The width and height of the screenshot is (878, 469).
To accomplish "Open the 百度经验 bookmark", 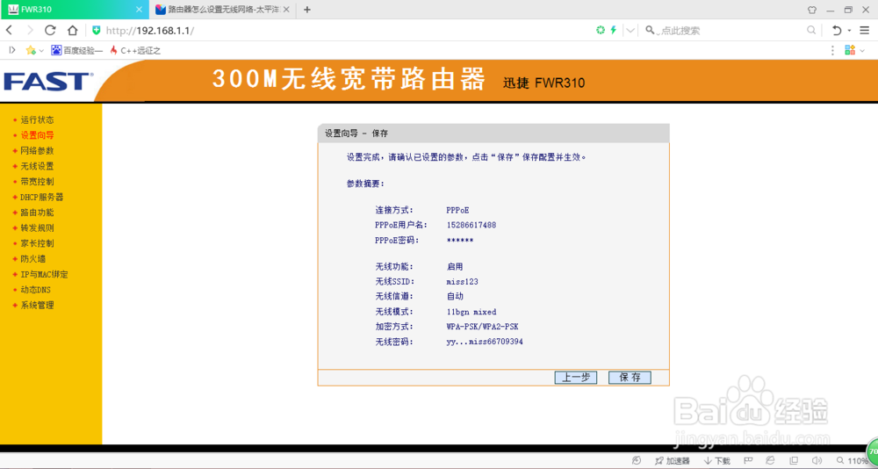I will (x=77, y=50).
